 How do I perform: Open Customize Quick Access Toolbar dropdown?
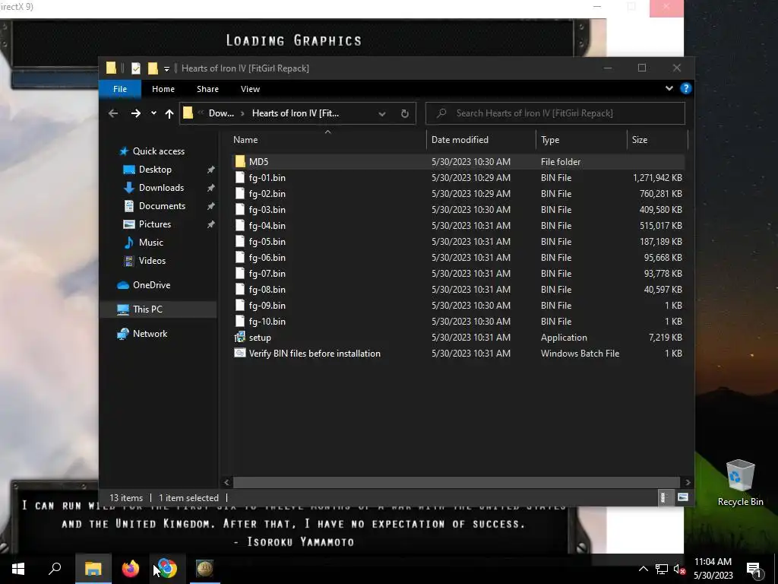(x=166, y=68)
